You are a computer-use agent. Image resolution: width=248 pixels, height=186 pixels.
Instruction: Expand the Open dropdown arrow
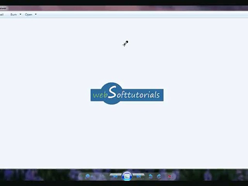click(36, 14)
